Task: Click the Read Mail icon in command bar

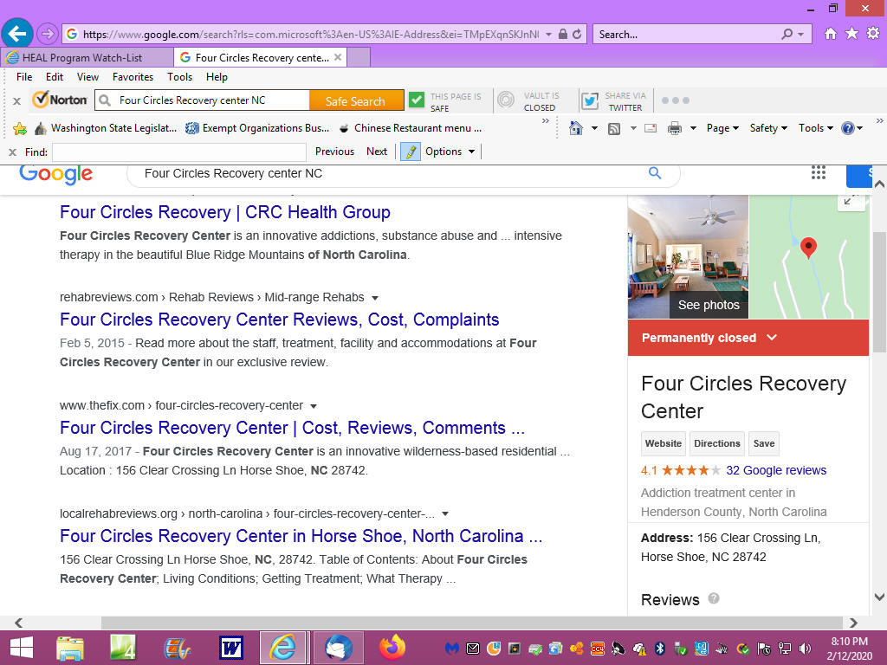Action: click(x=651, y=128)
